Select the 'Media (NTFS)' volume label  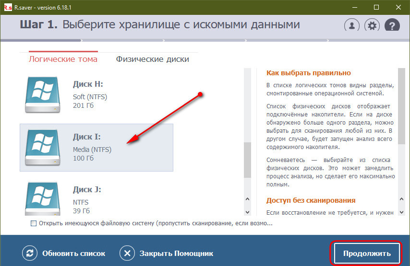tap(92, 150)
